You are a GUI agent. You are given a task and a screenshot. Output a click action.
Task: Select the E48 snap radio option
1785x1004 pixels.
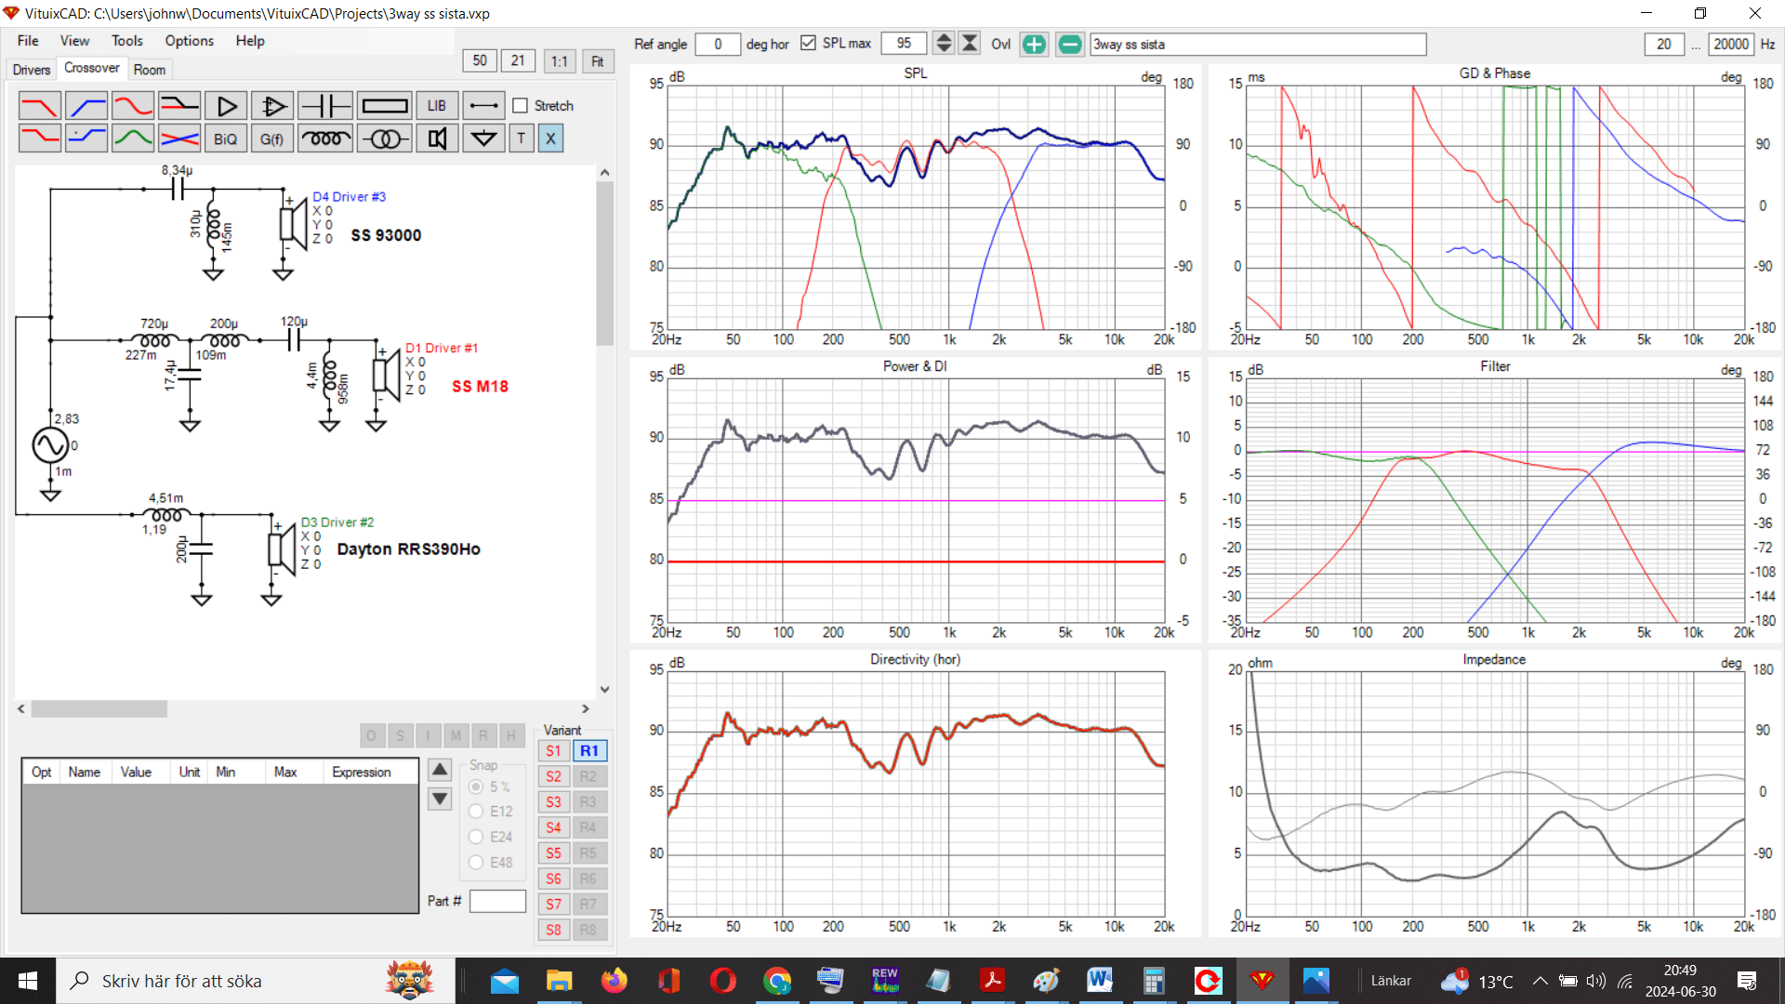pyautogui.click(x=476, y=863)
